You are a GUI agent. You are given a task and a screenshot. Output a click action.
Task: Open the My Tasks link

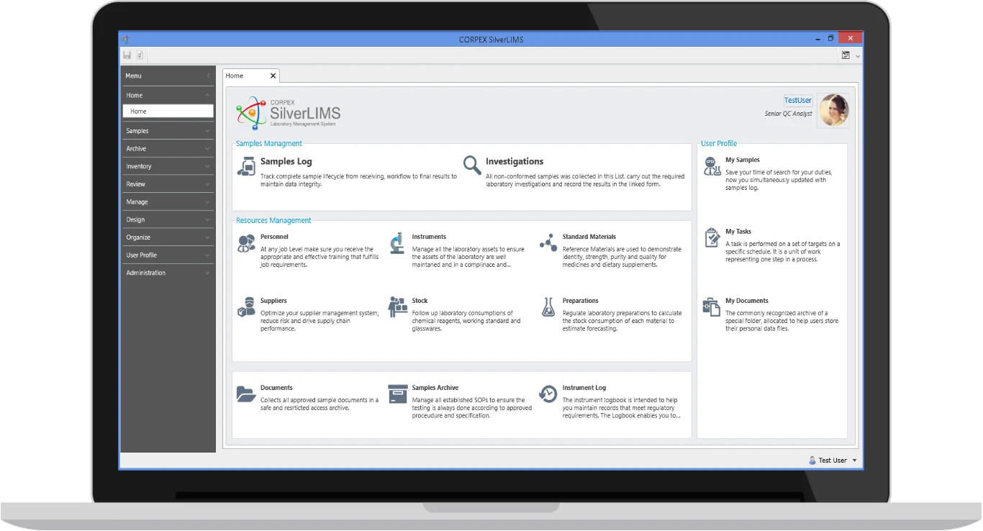click(738, 232)
